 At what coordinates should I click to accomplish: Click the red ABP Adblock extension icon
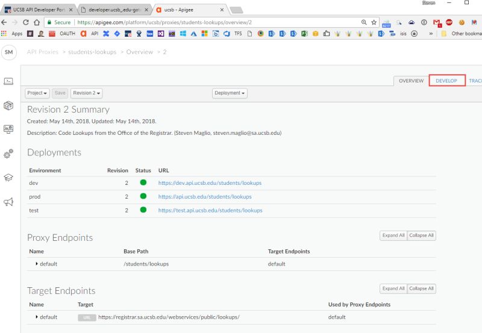[449, 22]
